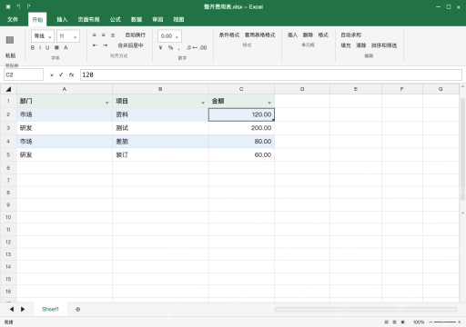Viewport: 466px width, 327px height.
Task: Increase indent in alignment group
Action: pyautogui.click(x=105, y=45)
